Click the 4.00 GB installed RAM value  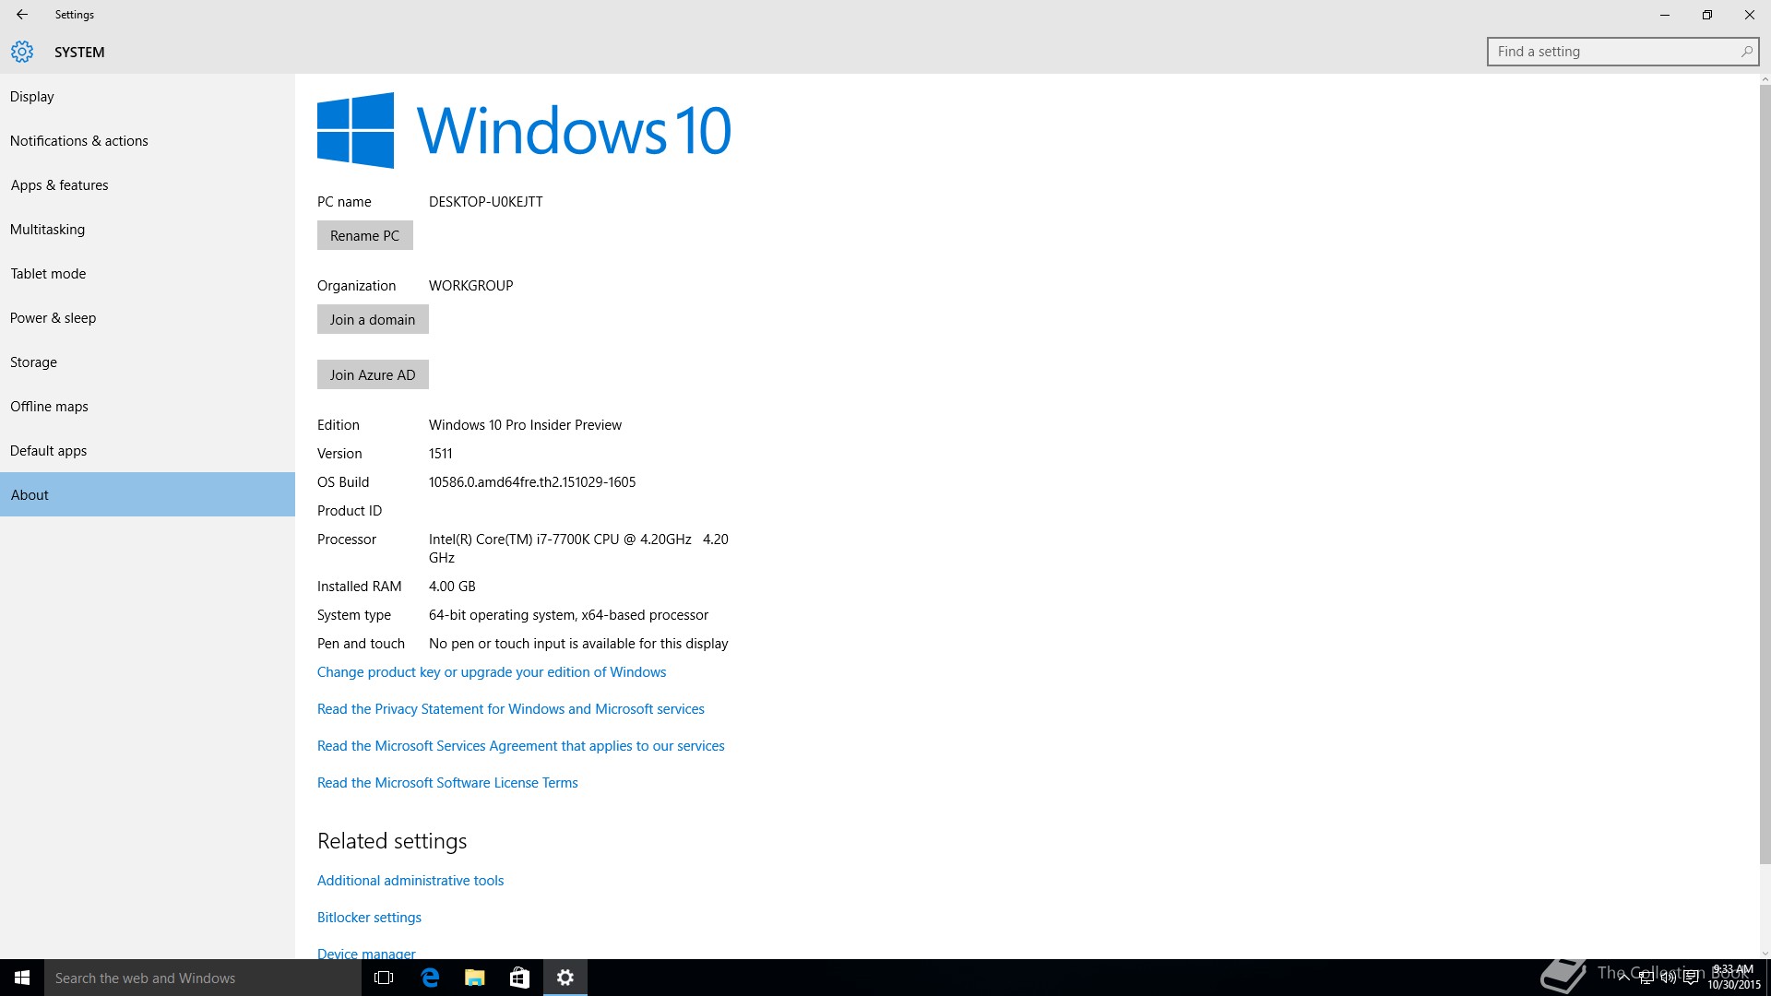452,587
